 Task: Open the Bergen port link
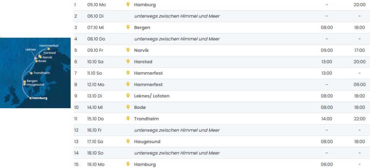[142, 27]
